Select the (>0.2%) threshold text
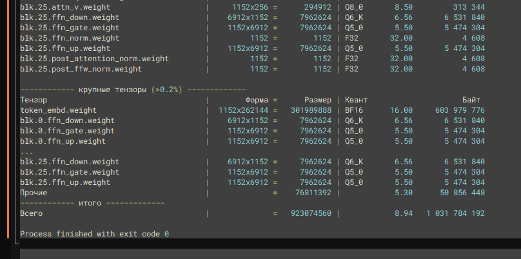Viewport: 521px width, 259px height. click(167, 90)
